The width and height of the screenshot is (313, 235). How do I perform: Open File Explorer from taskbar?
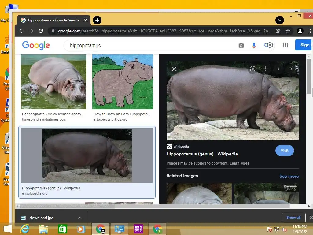tap(43, 229)
